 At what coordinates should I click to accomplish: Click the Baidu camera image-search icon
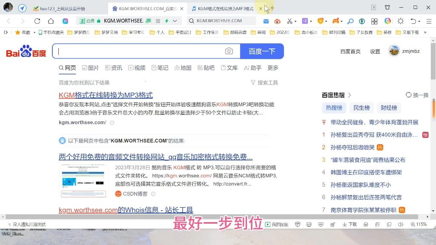pyautogui.click(x=229, y=51)
